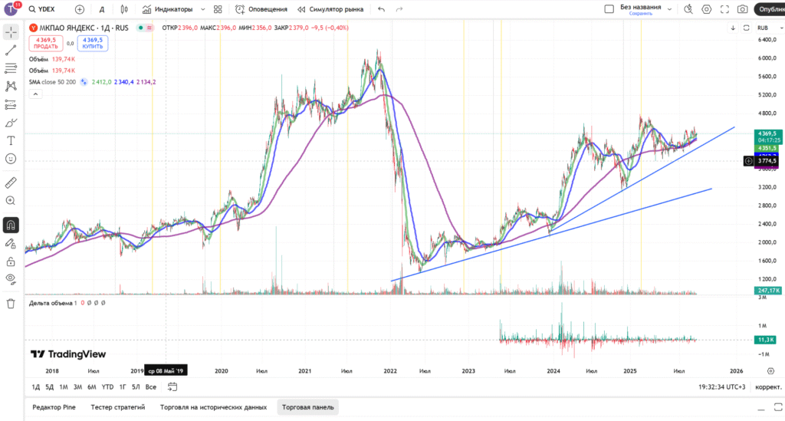Open the Д timeframe interval selector
785x421 pixels.
tap(102, 9)
